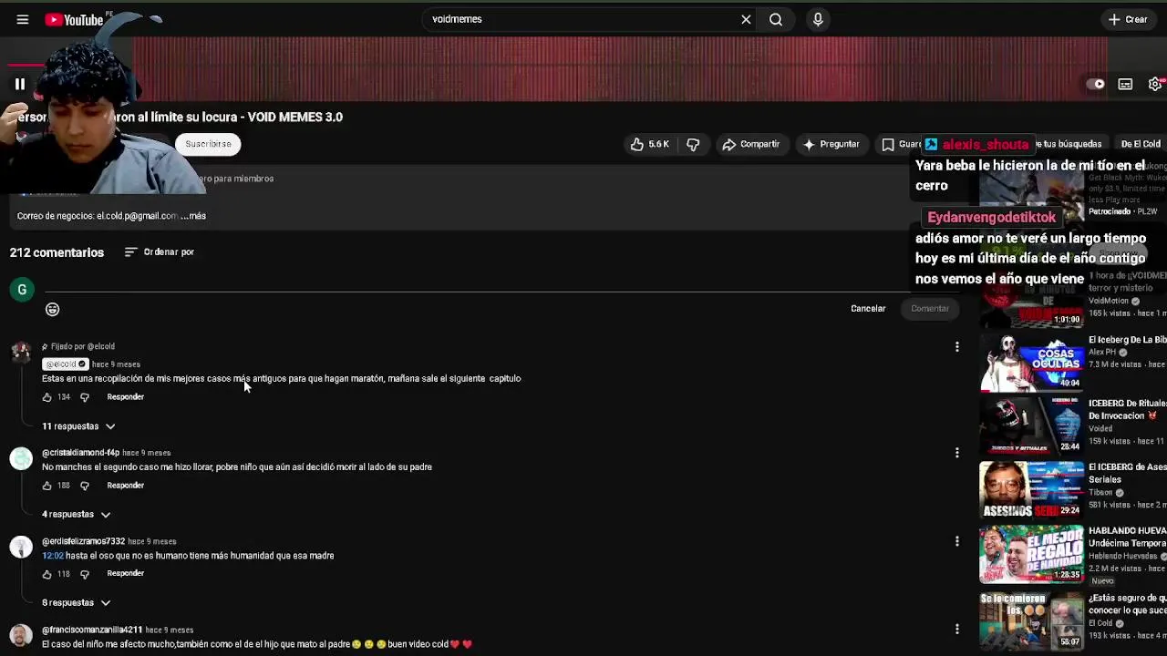Viewport: 1167px width, 656px height.
Task: Open HABLANDO HUEVADAS video thumbnail
Action: point(1031,554)
